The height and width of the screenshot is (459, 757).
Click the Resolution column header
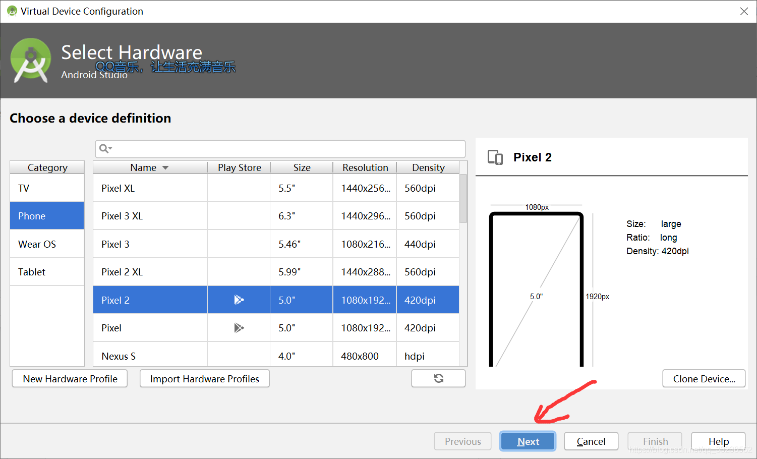click(365, 167)
